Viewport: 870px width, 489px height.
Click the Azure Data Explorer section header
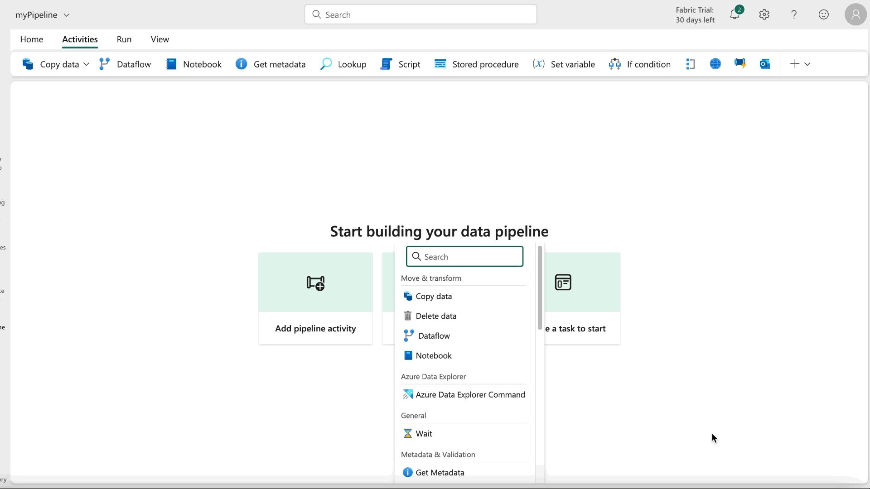coord(433,377)
